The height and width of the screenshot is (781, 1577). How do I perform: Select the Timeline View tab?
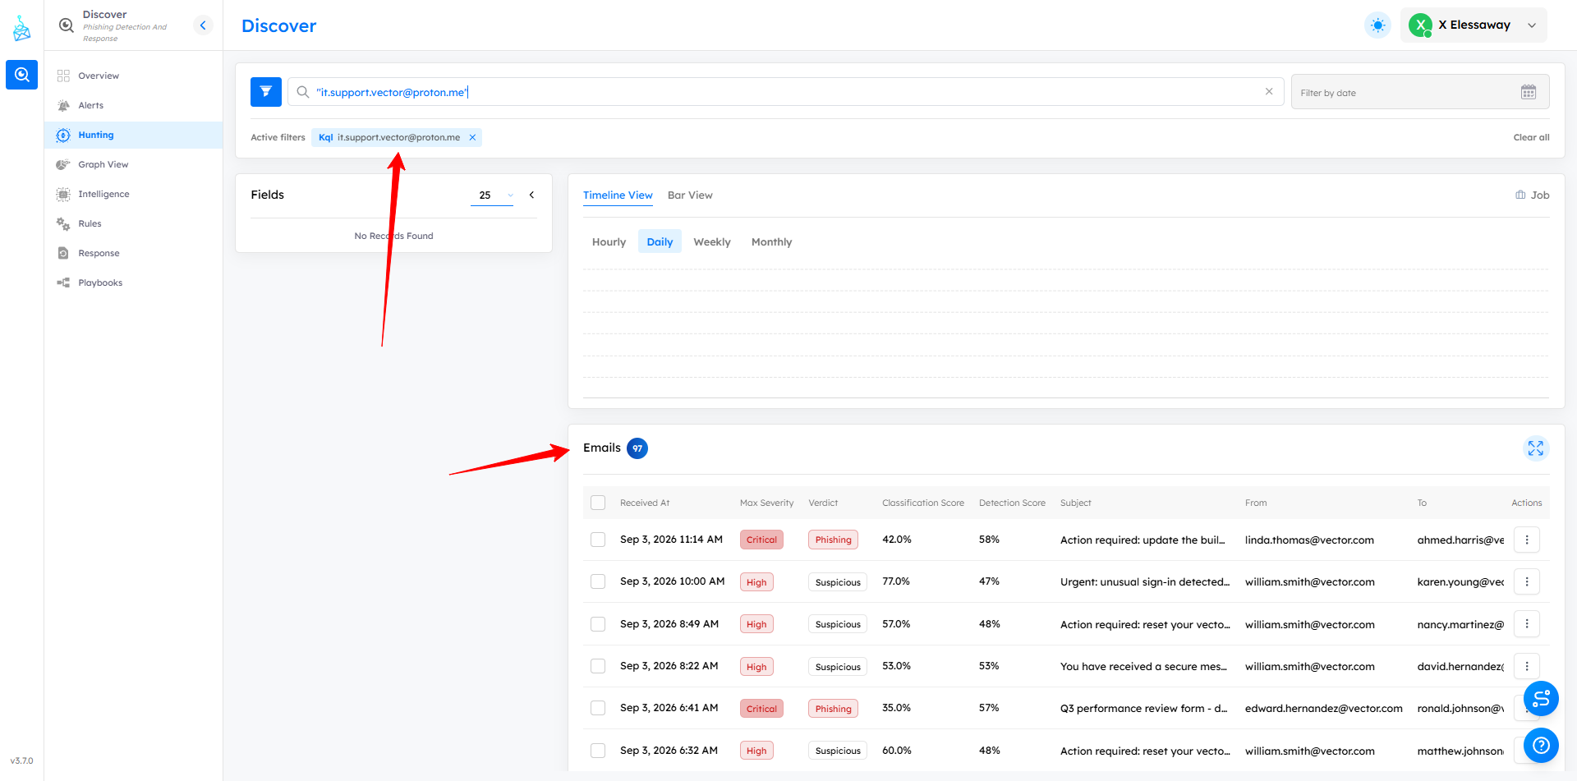coord(618,195)
